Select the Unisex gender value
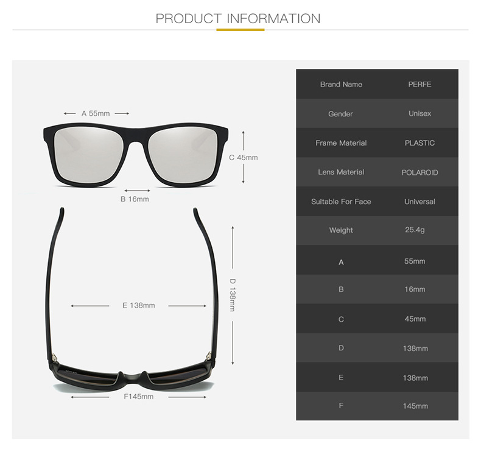 (x=420, y=113)
